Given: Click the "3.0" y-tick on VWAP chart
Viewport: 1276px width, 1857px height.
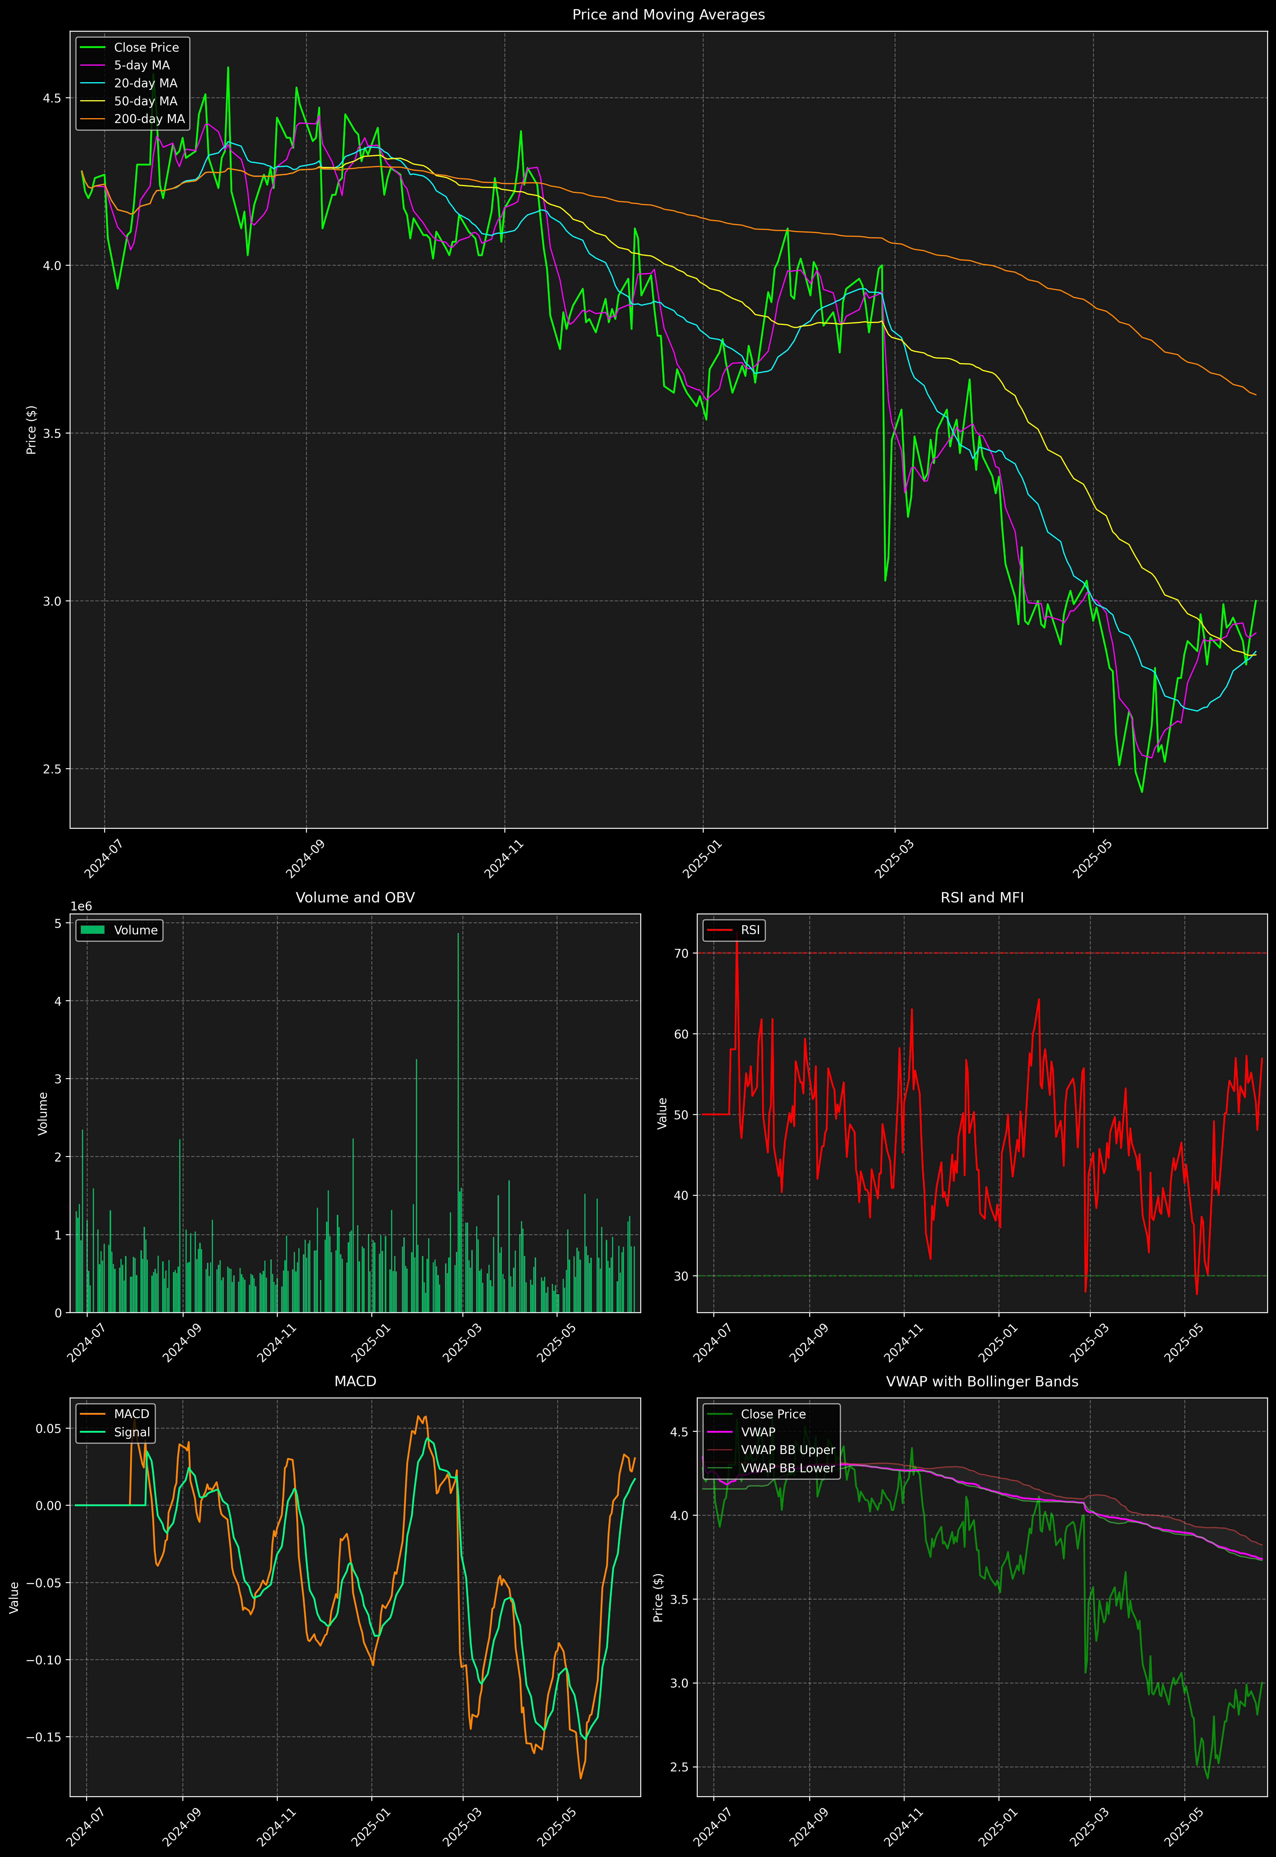Looking at the screenshot, I should pos(679,1683).
